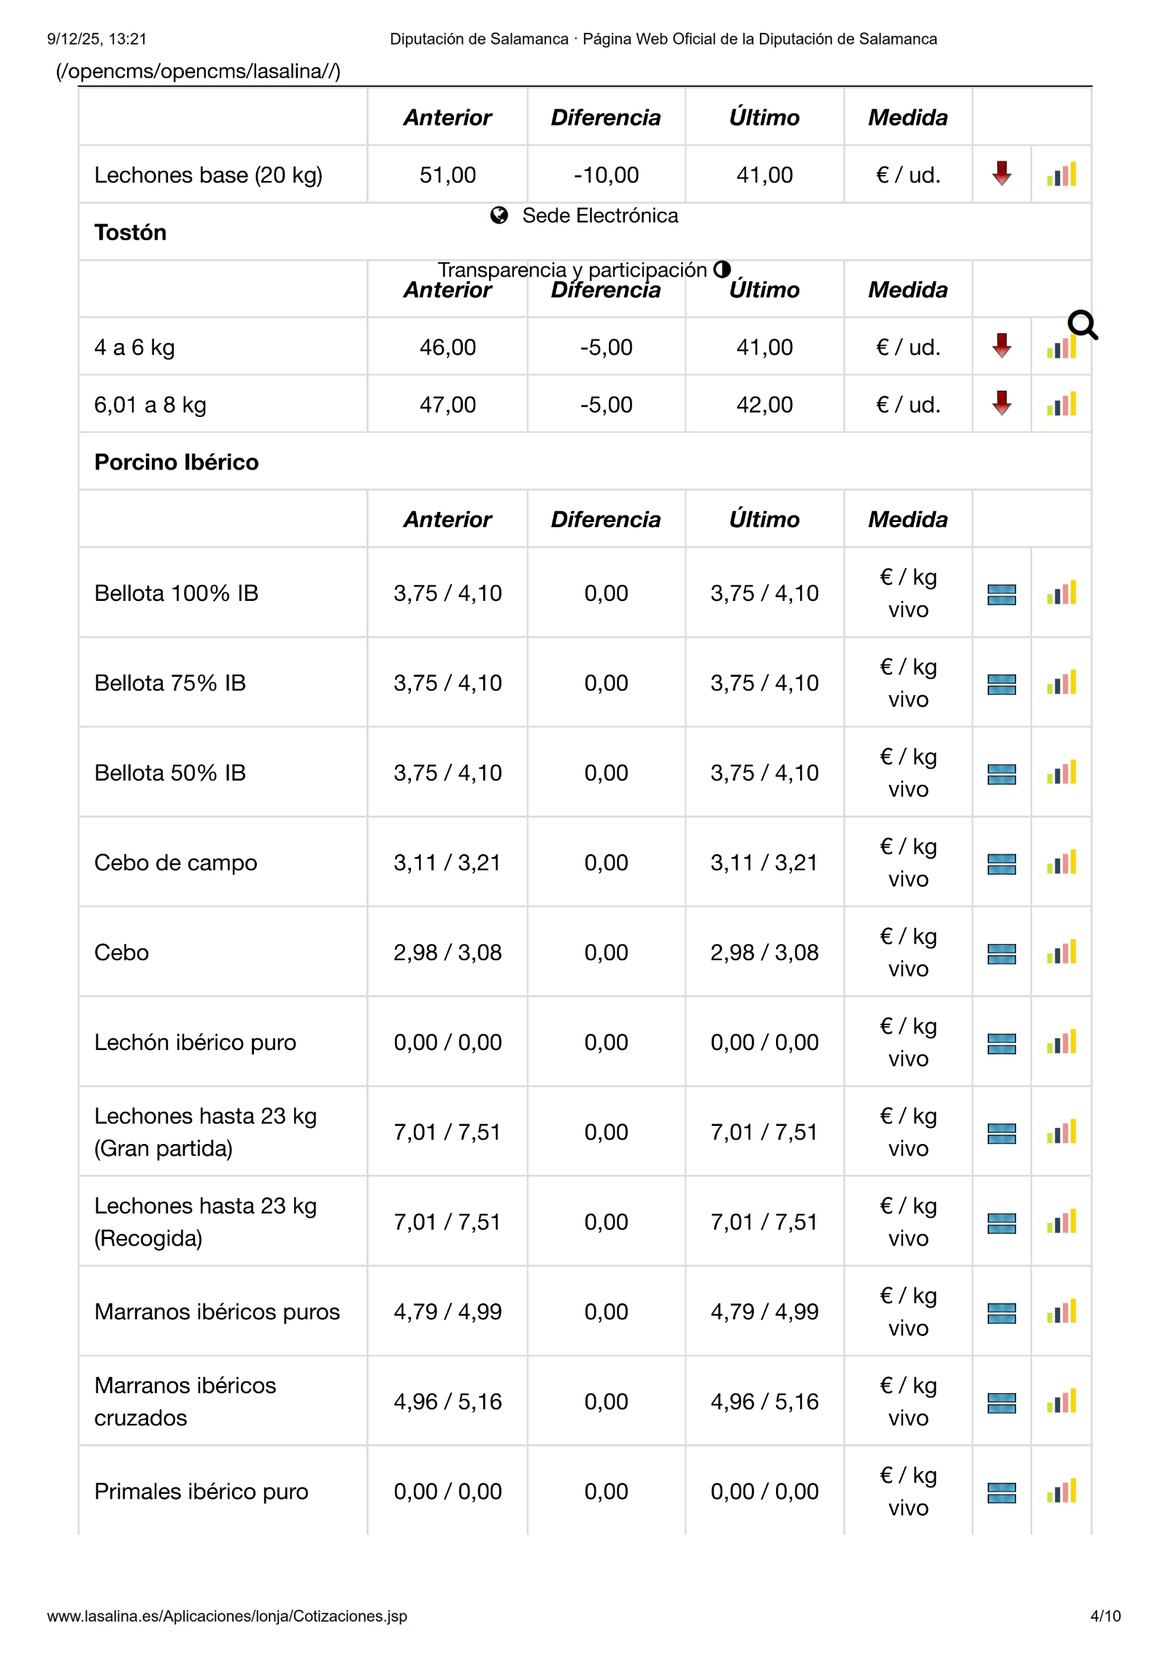Viewport: 1168px width, 1653px height.
Task: Open the Sede Electrónica link
Action: [x=600, y=215]
